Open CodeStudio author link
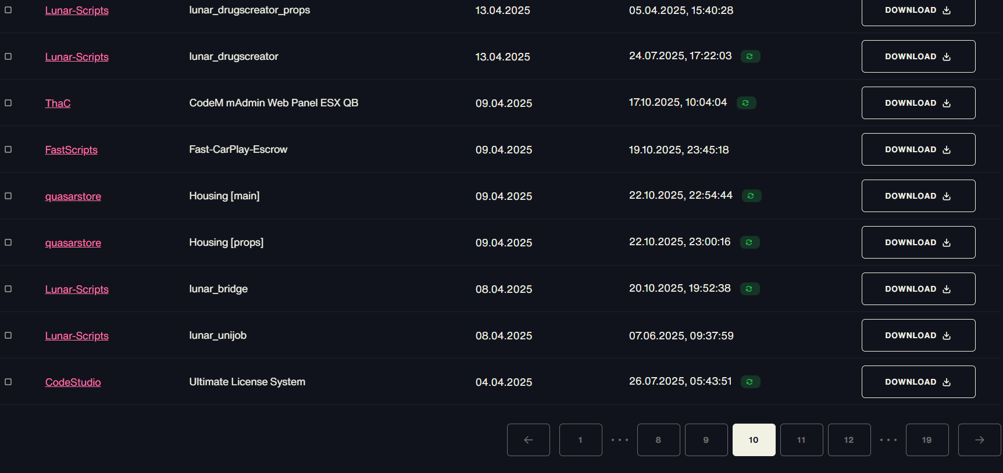This screenshot has height=473, width=1003. point(73,382)
